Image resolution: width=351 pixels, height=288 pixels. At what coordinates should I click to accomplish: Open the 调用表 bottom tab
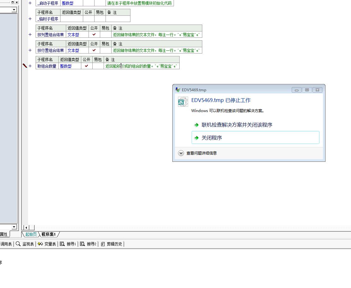coord(6,244)
